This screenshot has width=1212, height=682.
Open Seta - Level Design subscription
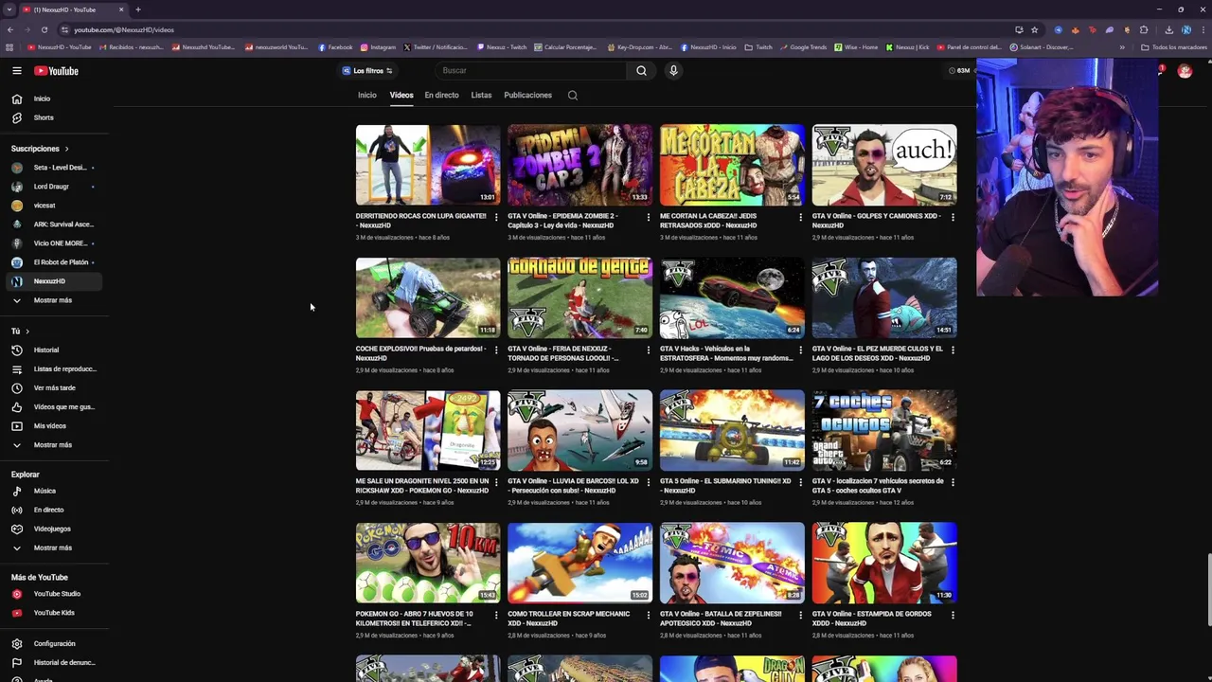(x=55, y=168)
